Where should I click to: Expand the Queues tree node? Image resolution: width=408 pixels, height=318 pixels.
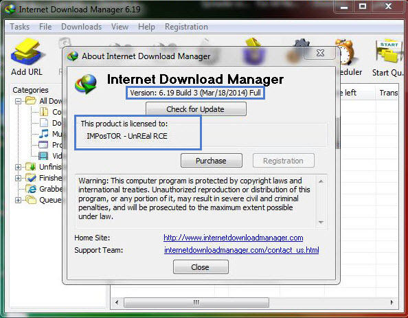pyautogui.click(x=18, y=200)
